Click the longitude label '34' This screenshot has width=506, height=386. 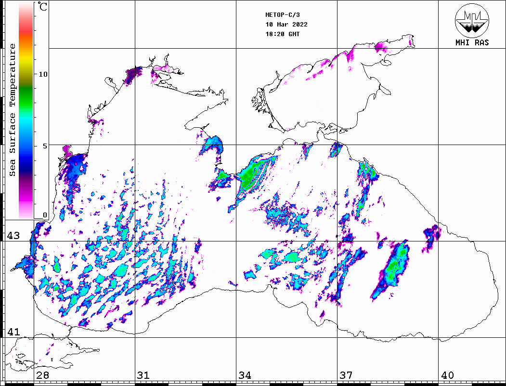pos(245,375)
